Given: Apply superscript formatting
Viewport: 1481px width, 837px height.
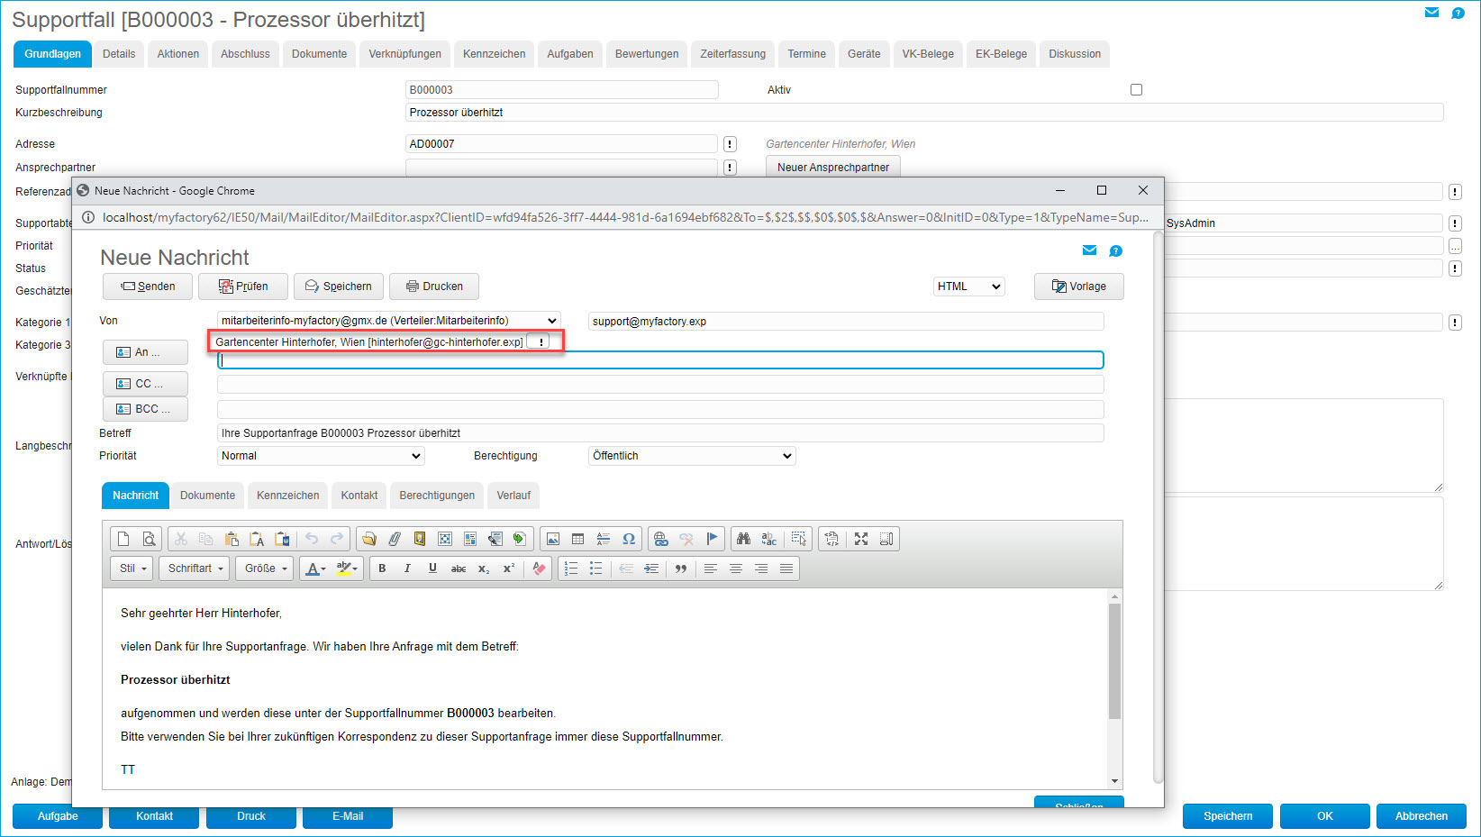Looking at the screenshot, I should coord(509,569).
